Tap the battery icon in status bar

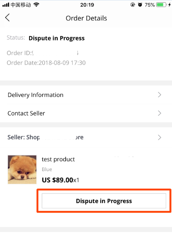[x=162, y=5]
